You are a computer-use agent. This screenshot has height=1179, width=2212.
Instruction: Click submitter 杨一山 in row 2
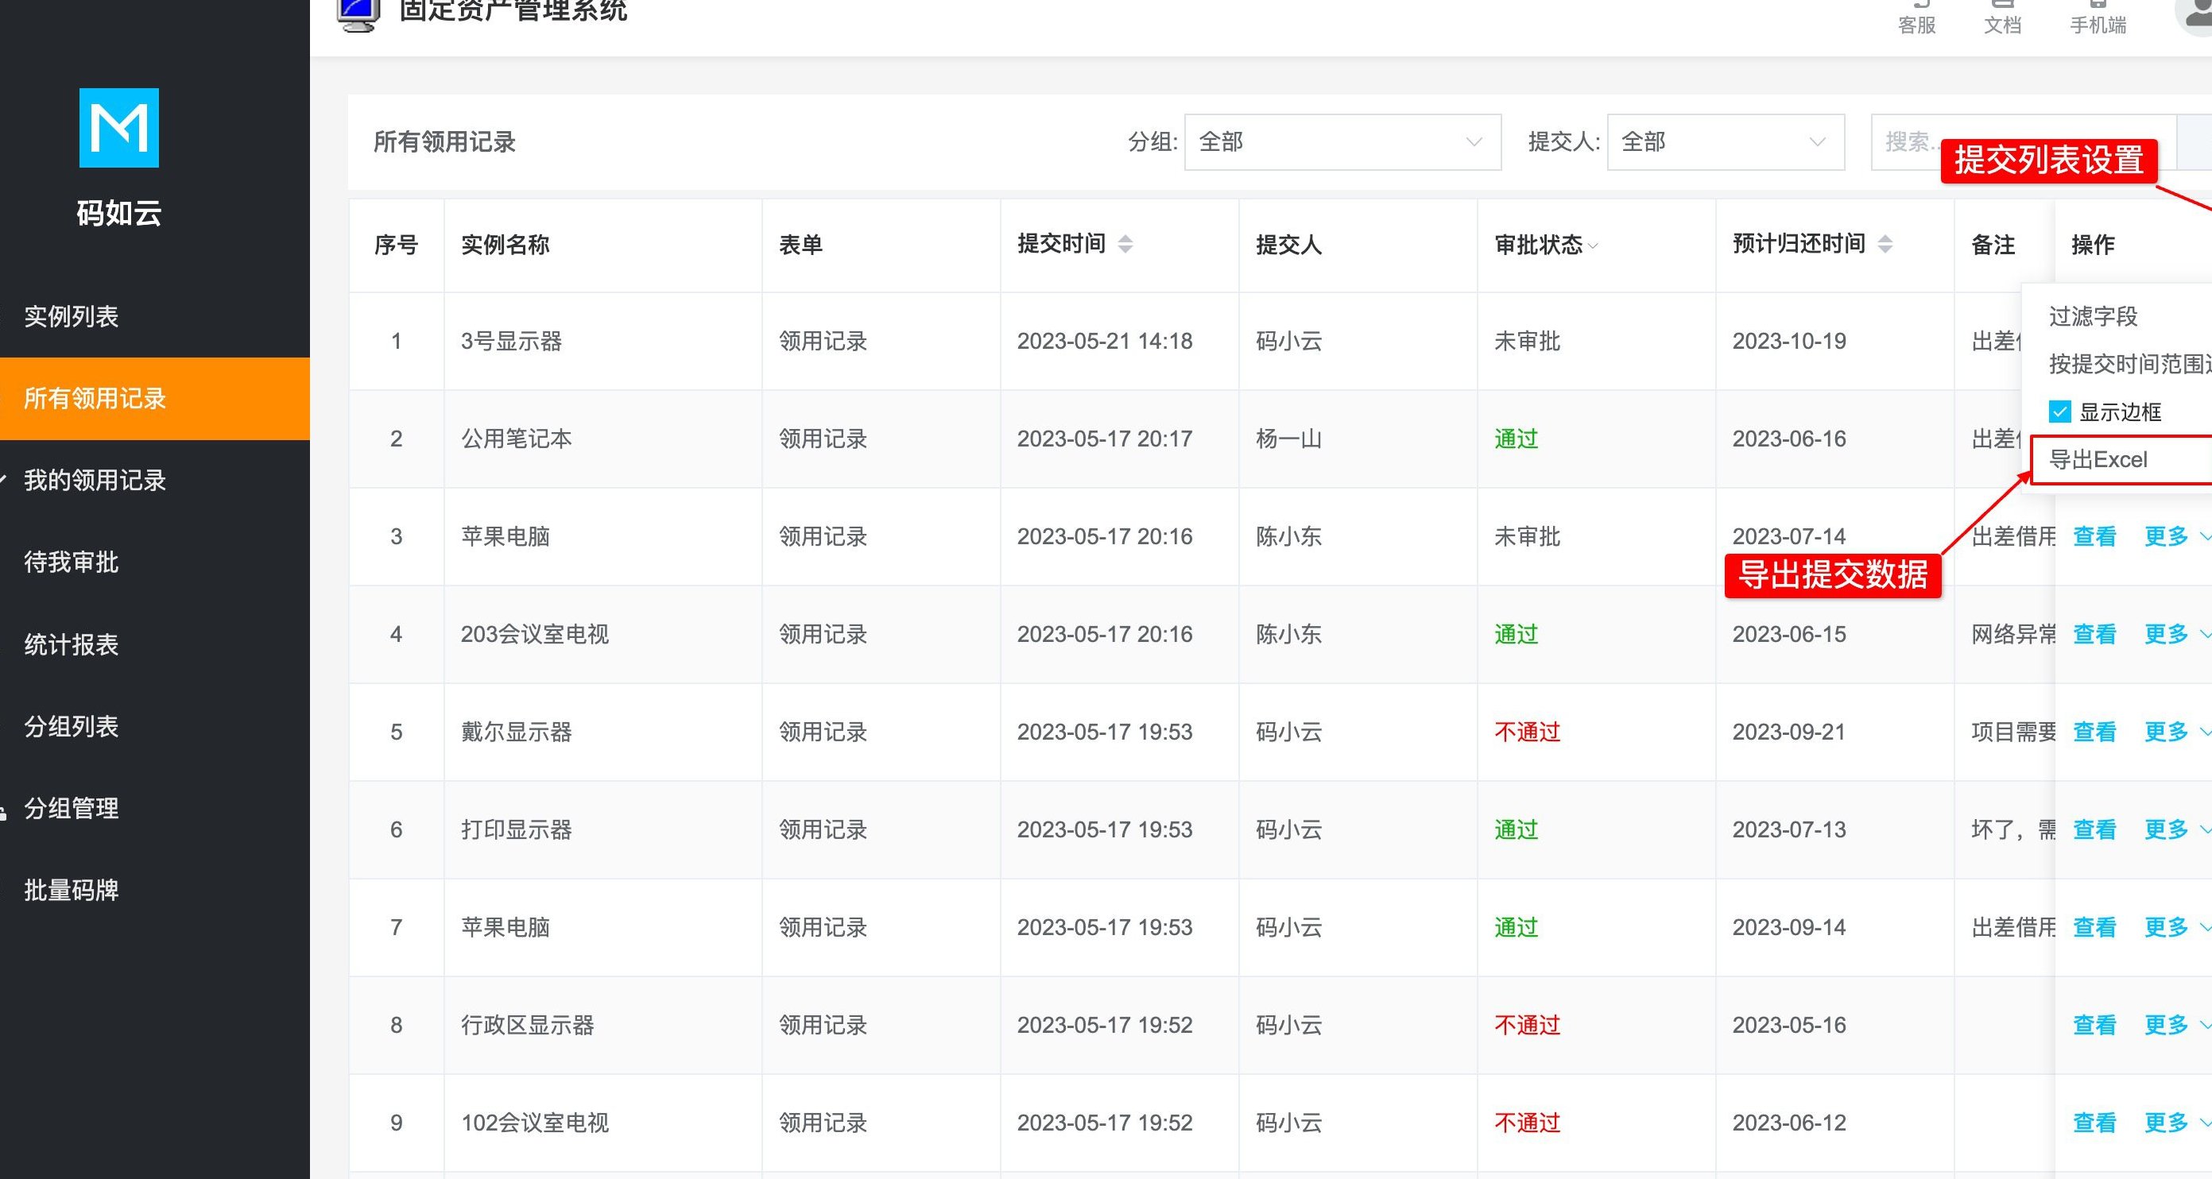click(1289, 439)
